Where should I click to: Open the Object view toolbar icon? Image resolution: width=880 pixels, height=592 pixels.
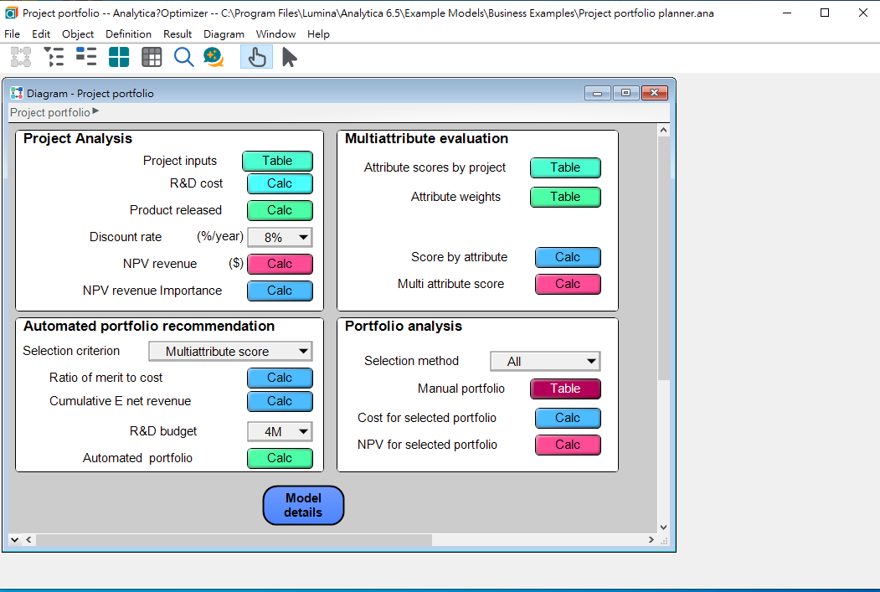coord(86,57)
